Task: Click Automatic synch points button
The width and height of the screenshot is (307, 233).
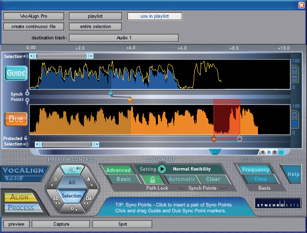Action: (x=181, y=179)
